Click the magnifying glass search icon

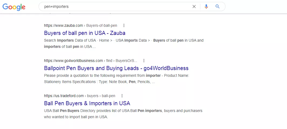[x=217, y=6]
